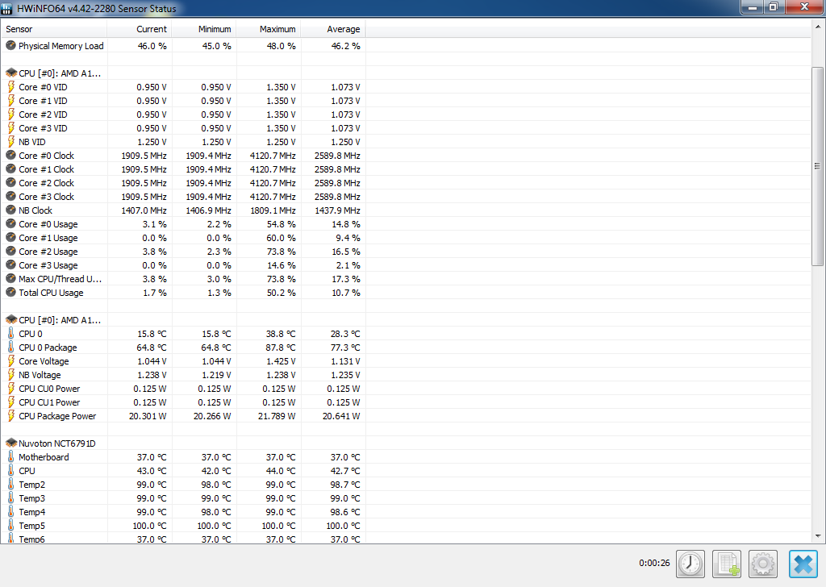
Task: Select the Physical Memory Load gauge icon
Action: [10, 46]
